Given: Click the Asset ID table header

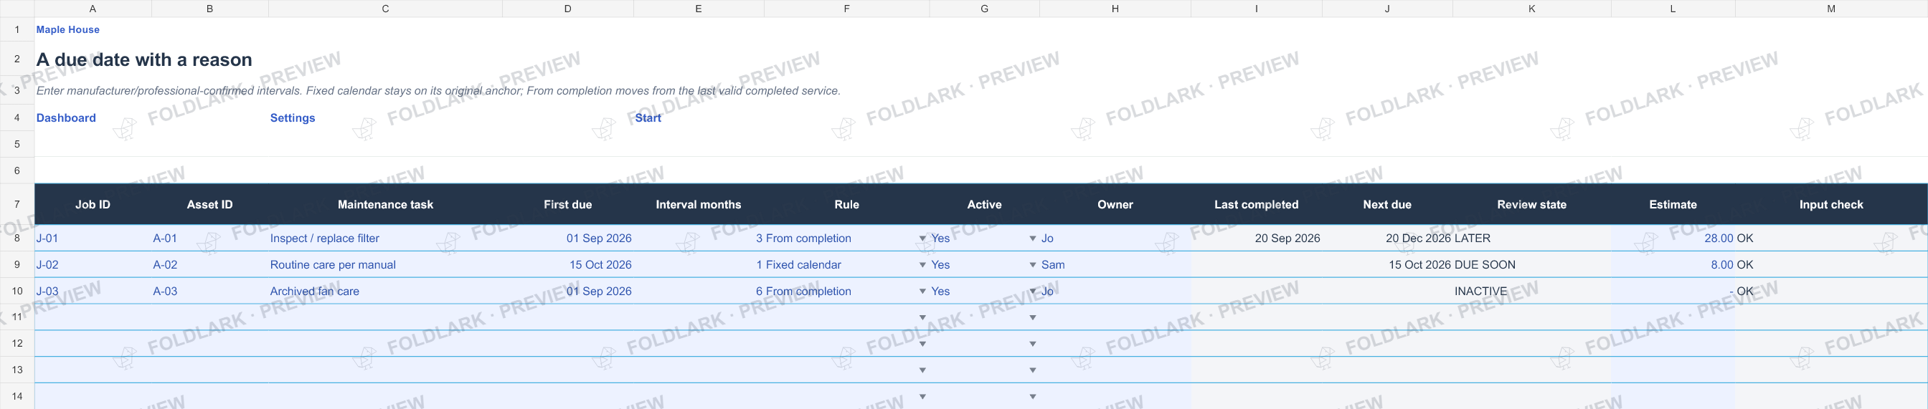Looking at the screenshot, I should (x=209, y=204).
